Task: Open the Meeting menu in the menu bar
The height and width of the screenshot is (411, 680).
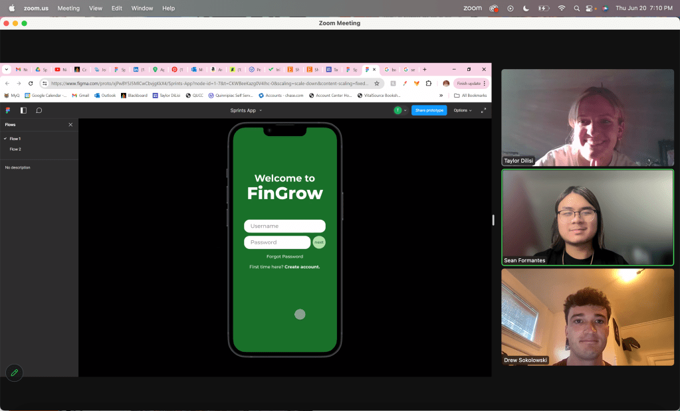Action: point(68,8)
